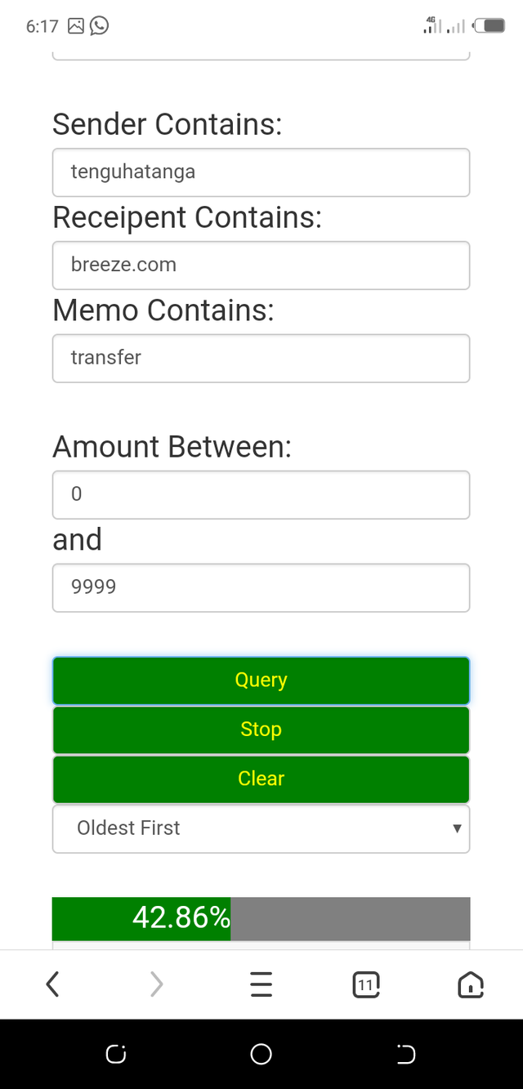Open the tab switcher showing 11 tabs
The width and height of the screenshot is (523, 1089).
coord(366,984)
